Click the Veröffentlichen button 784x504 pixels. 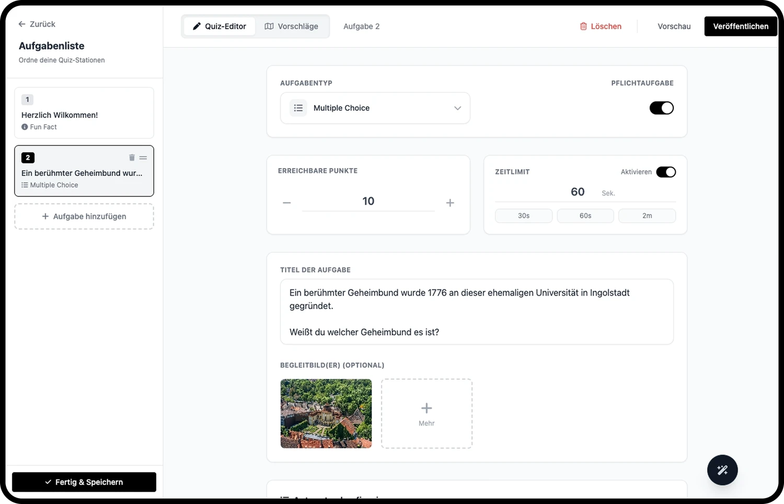click(x=741, y=26)
